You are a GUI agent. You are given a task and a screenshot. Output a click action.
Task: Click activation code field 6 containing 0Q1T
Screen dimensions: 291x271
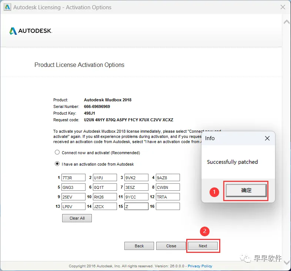pyautogui.click(x=105, y=187)
